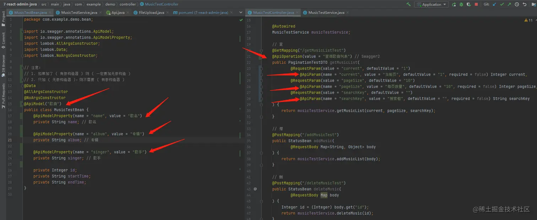Click the @ gutter icon beside deleteMusic
The image size is (537, 220).
(255, 189)
